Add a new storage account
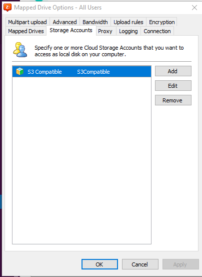This screenshot has height=277, width=202. 173,71
